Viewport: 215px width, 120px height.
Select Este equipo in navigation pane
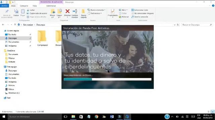(12, 67)
